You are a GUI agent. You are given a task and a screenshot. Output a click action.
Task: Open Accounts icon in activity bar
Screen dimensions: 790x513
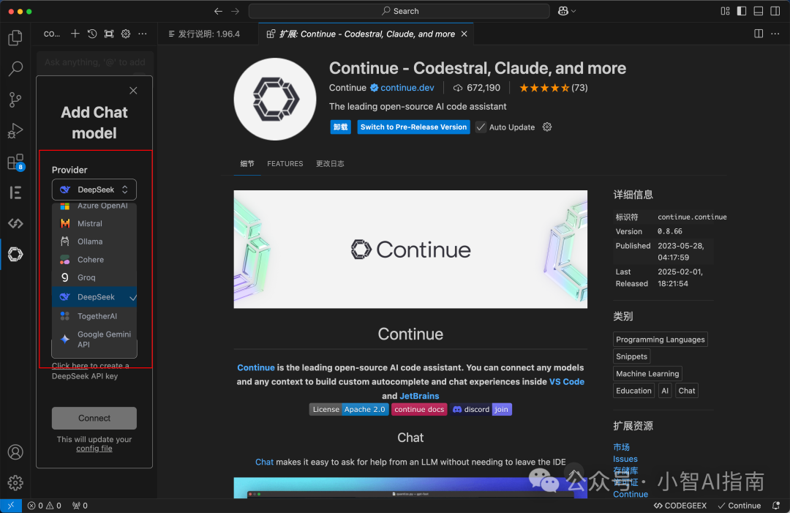[15, 452]
